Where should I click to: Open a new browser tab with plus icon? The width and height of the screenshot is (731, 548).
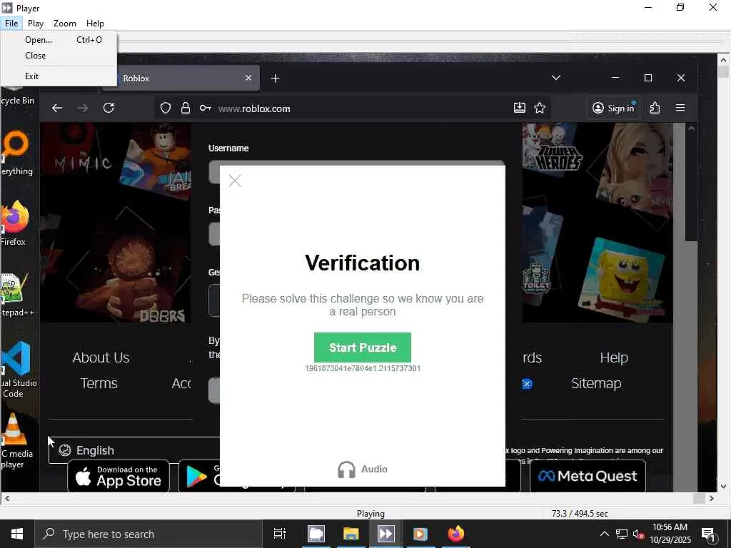coord(275,78)
